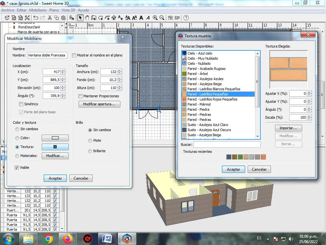
Task: Activate the Pan hand tool
Action: click(87, 18)
